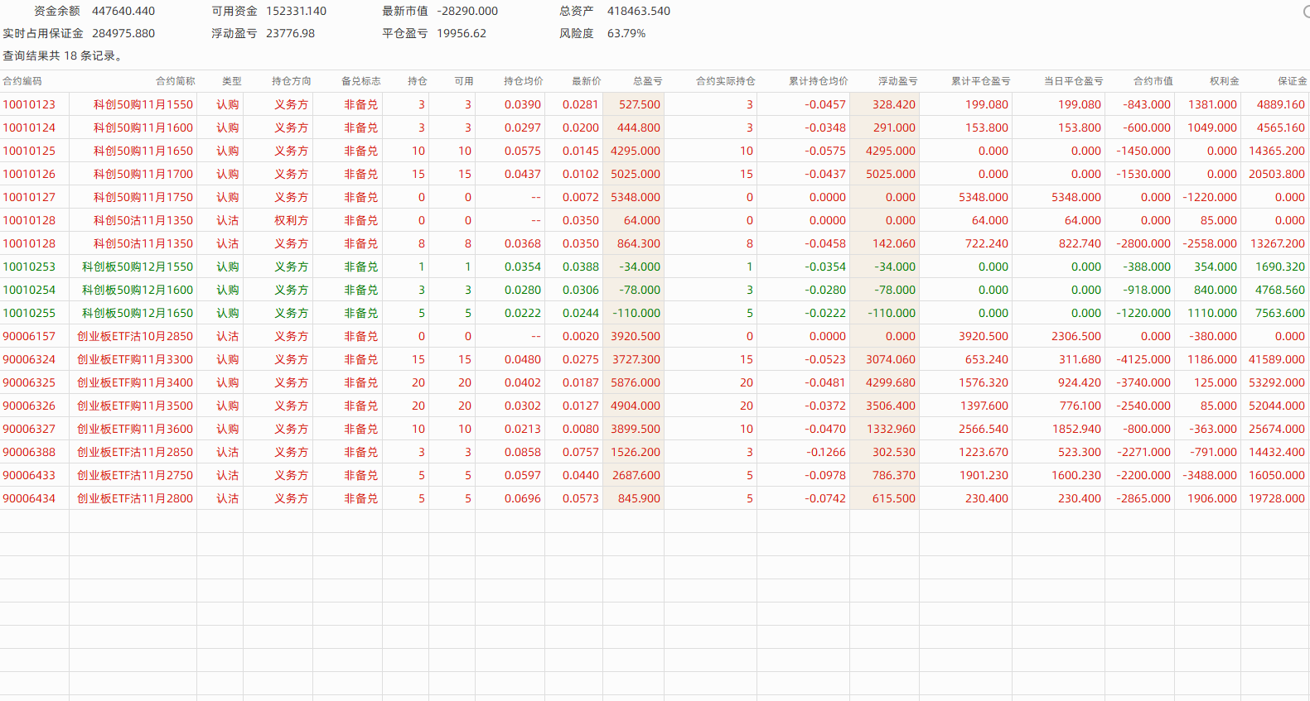
Task: Select contract code 90006325 row
Action: [29, 383]
